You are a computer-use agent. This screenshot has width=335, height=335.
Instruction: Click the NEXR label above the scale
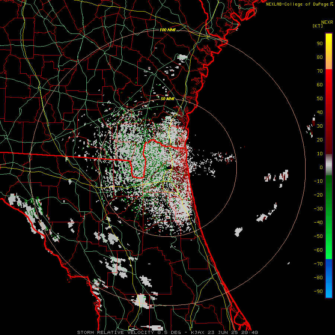pyautogui.click(x=327, y=22)
